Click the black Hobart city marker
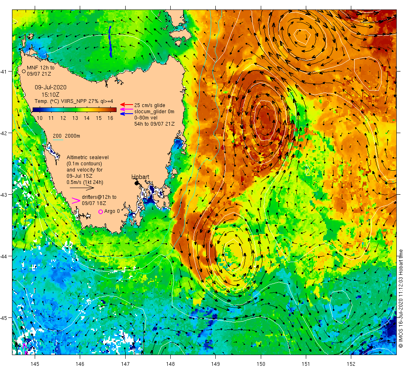 137,183
